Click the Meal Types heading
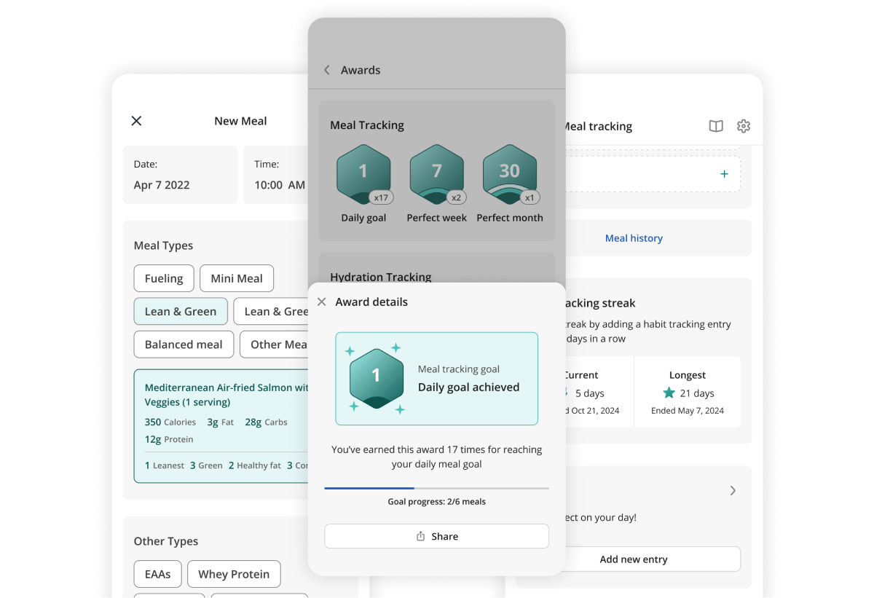The width and height of the screenshot is (874, 598). click(163, 245)
